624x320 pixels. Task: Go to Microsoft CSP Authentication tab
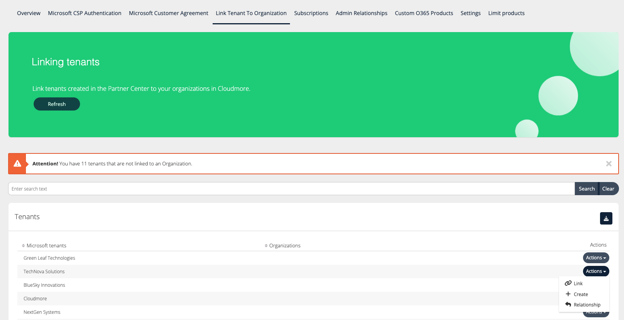pyautogui.click(x=84, y=13)
